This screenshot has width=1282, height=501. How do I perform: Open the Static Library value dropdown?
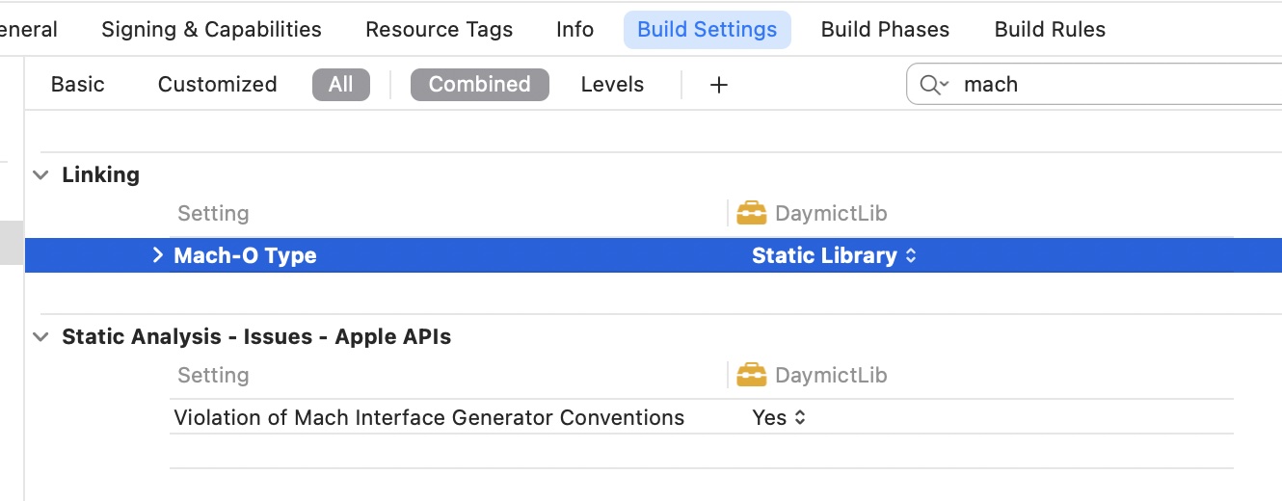tap(834, 255)
